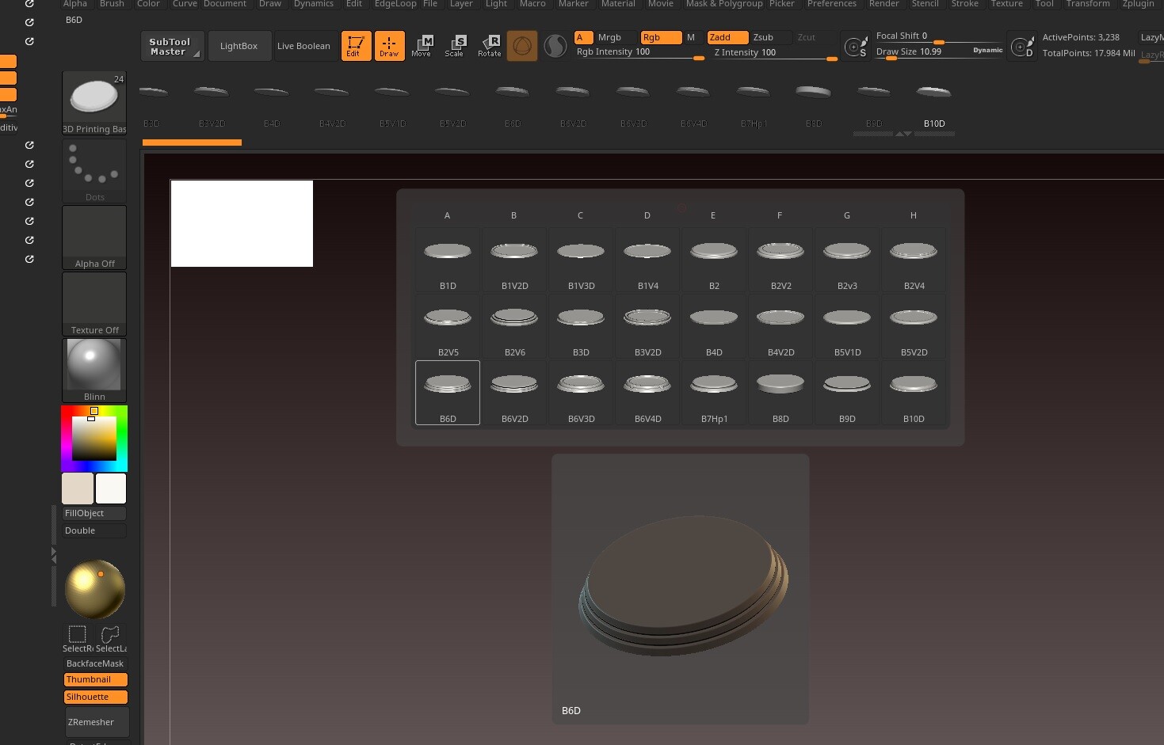Toggle the Zadd sculpt mode

[x=727, y=37]
